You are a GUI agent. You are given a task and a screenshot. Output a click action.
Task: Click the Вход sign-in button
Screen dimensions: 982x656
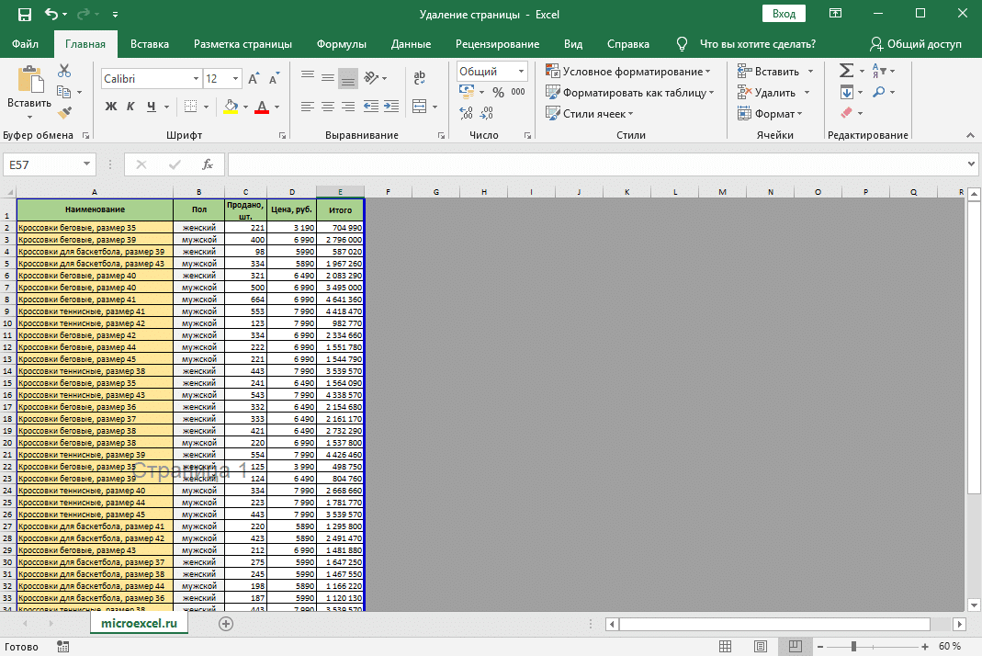pyautogui.click(x=784, y=14)
